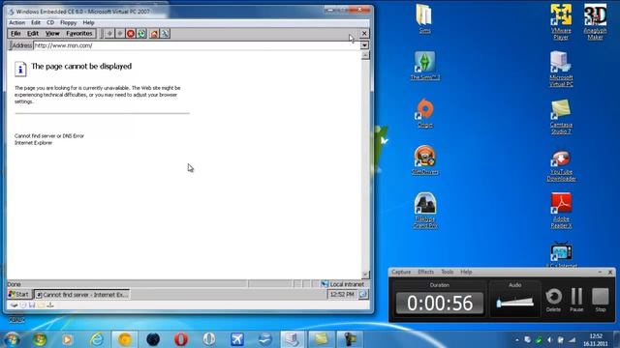Viewport: 620px width, 348px height.
Task: Select the VMware Player desktop icon
Action: click(561, 21)
